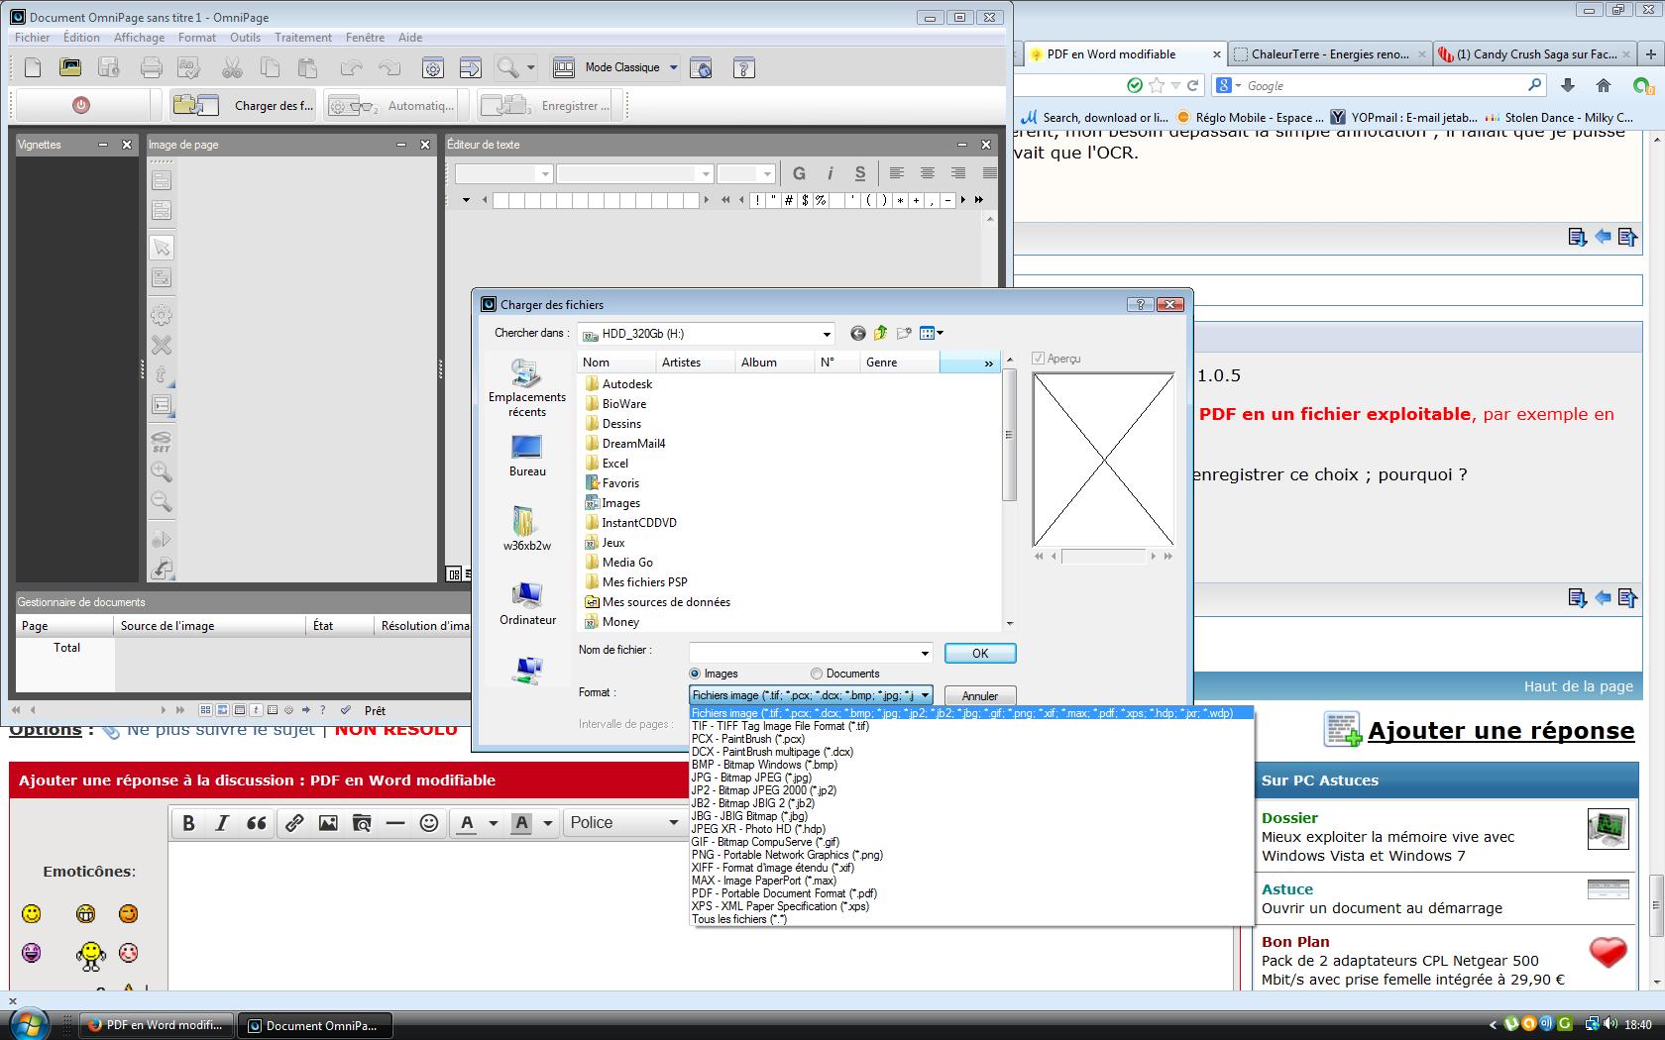Click the OK button in Charger des fichiers

[x=980, y=653]
